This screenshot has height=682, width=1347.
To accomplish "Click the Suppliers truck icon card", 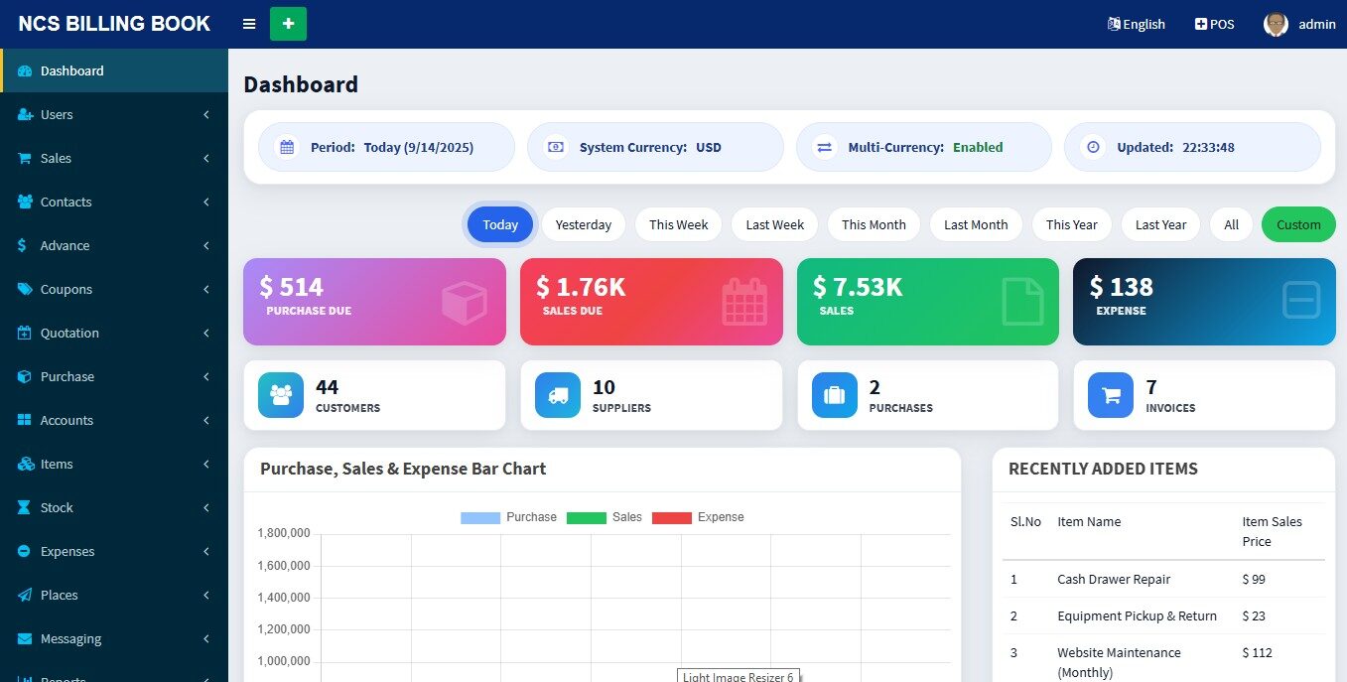I will [557, 394].
